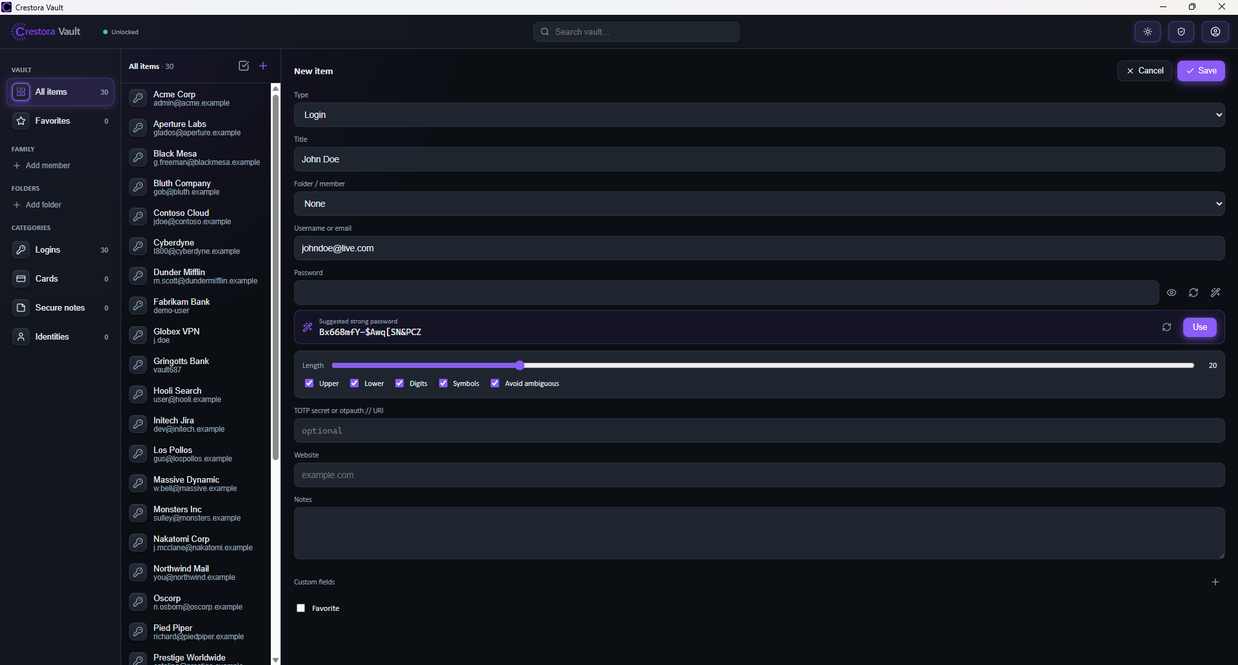Screen dimensions: 1238x665
Task: Open the Initech Jira entry
Action: pos(196,424)
